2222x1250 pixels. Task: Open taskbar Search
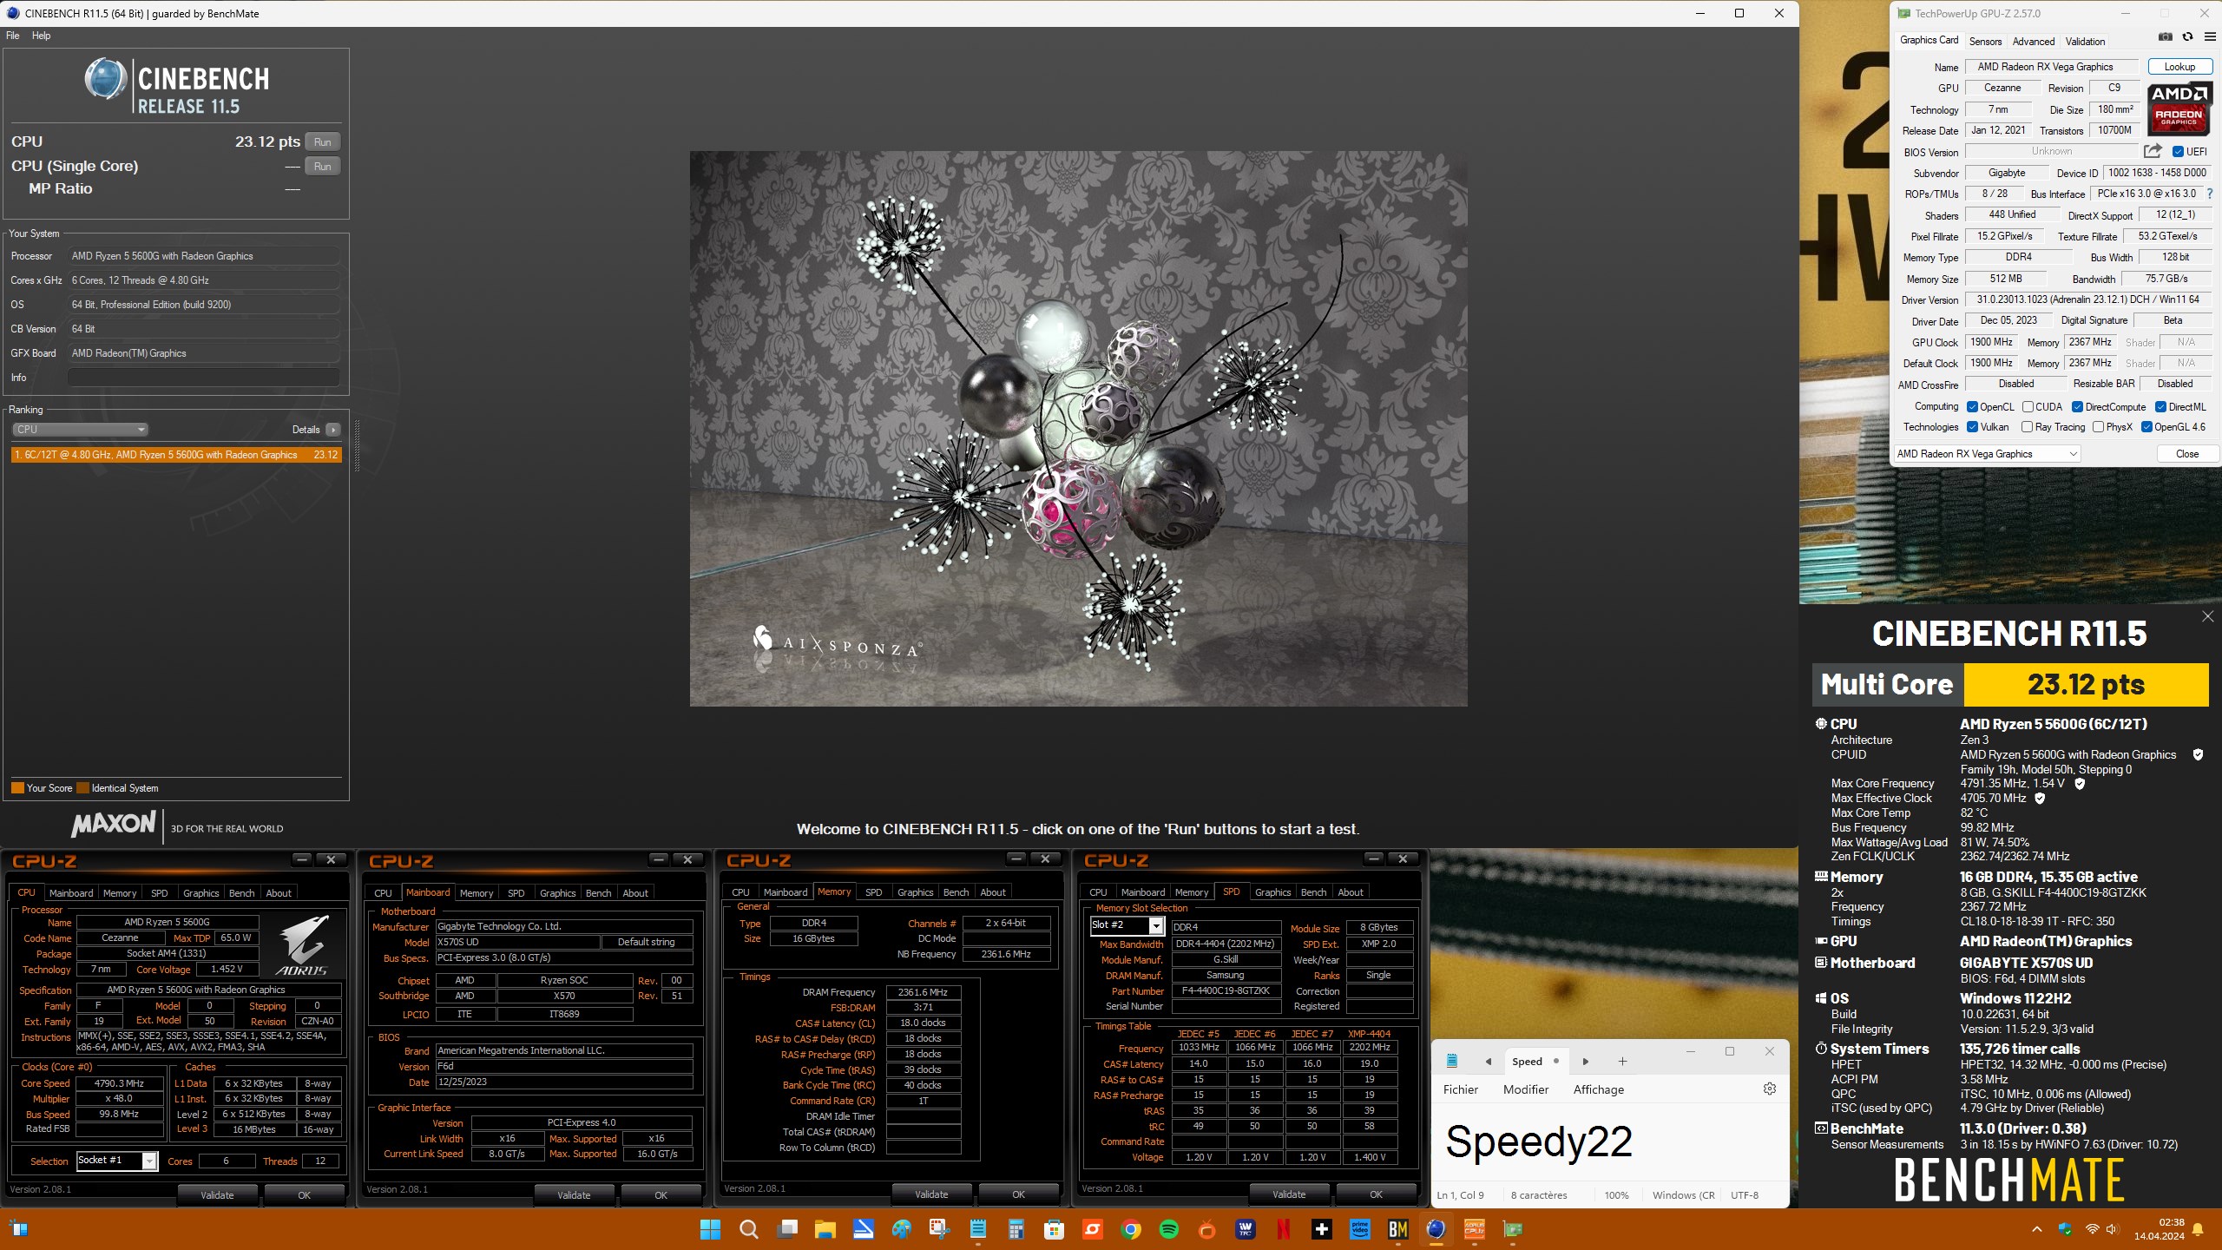pyautogui.click(x=748, y=1229)
